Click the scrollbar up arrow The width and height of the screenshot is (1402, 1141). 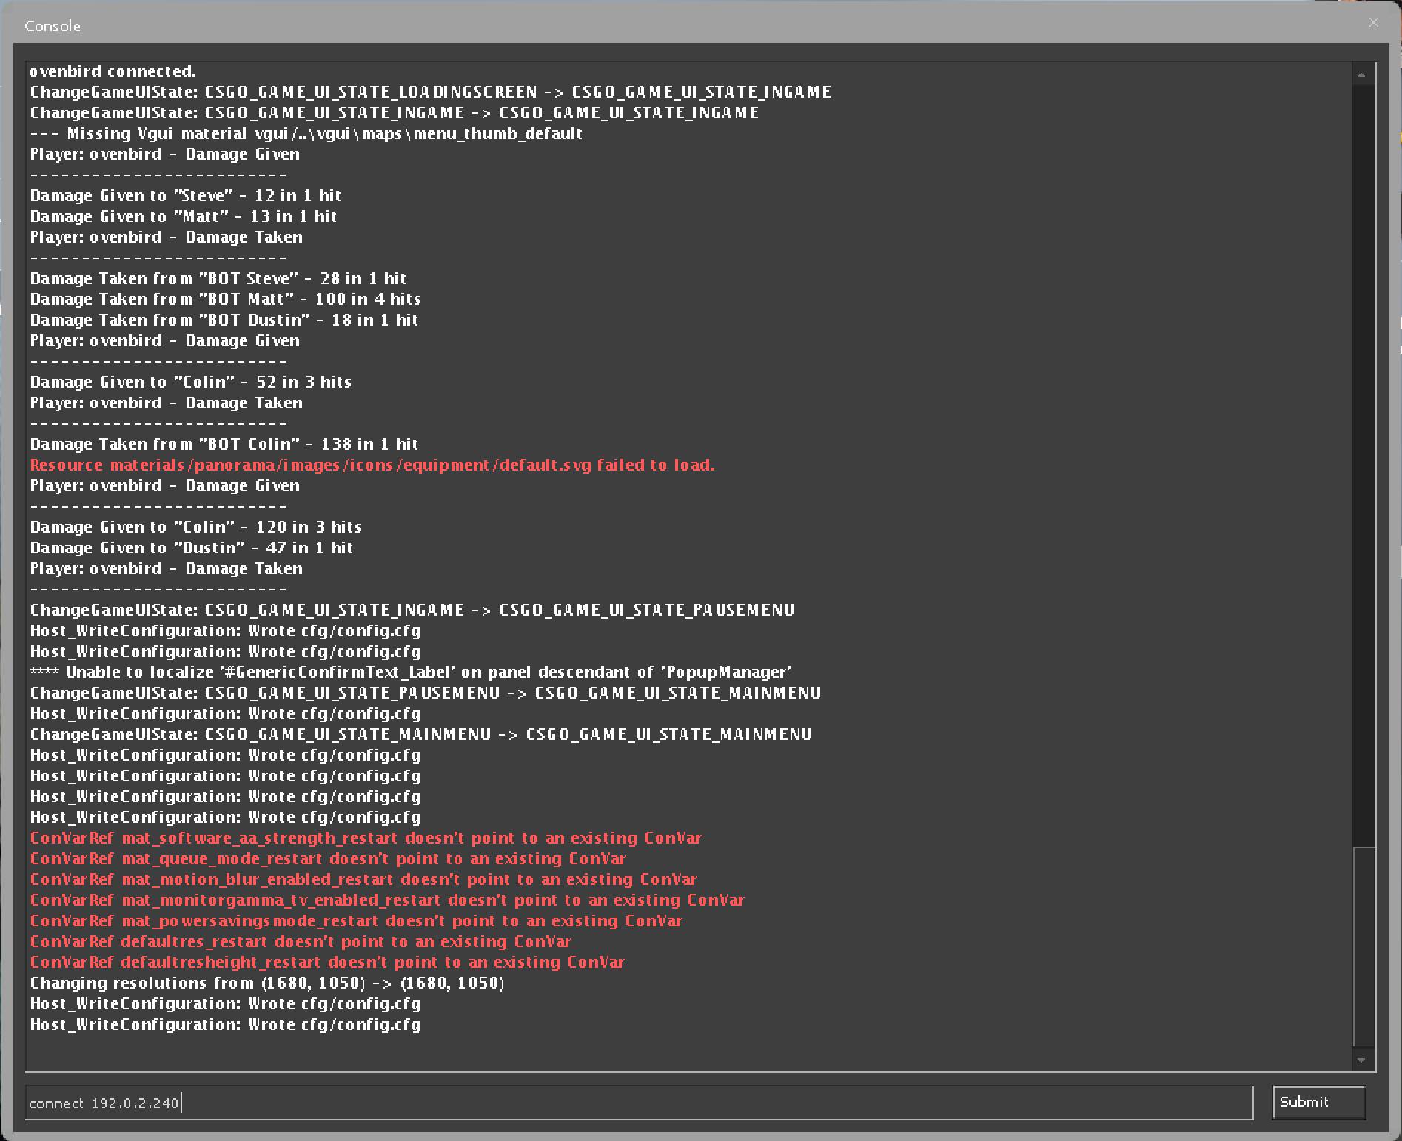[x=1360, y=73]
